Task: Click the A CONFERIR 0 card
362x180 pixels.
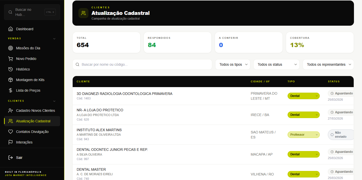Action: coord(249,42)
